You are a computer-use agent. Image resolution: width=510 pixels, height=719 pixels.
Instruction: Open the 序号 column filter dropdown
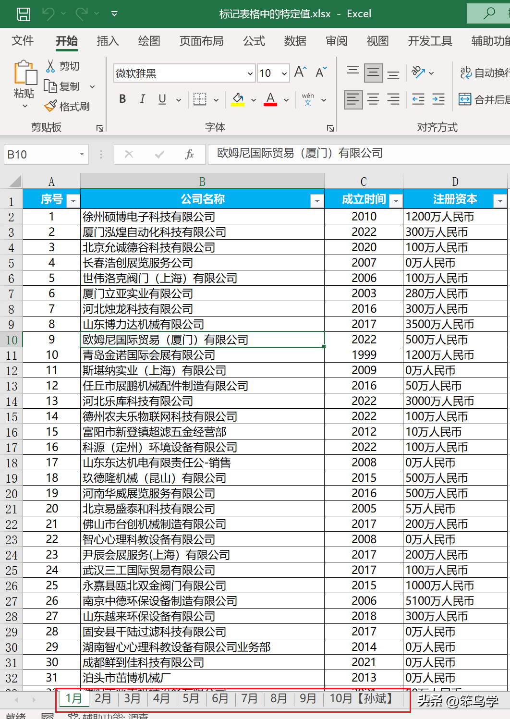click(73, 201)
